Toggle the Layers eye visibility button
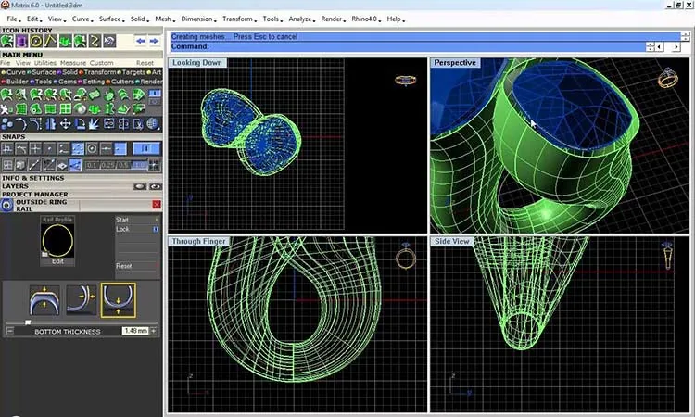Screen dimensions: 695x417 [x=155, y=186]
